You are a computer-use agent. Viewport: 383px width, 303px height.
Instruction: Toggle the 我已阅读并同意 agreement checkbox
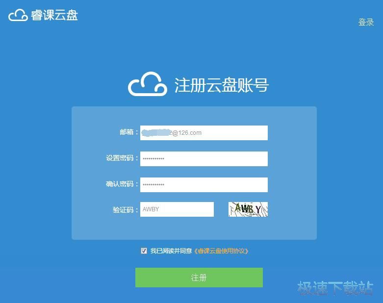[144, 251]
